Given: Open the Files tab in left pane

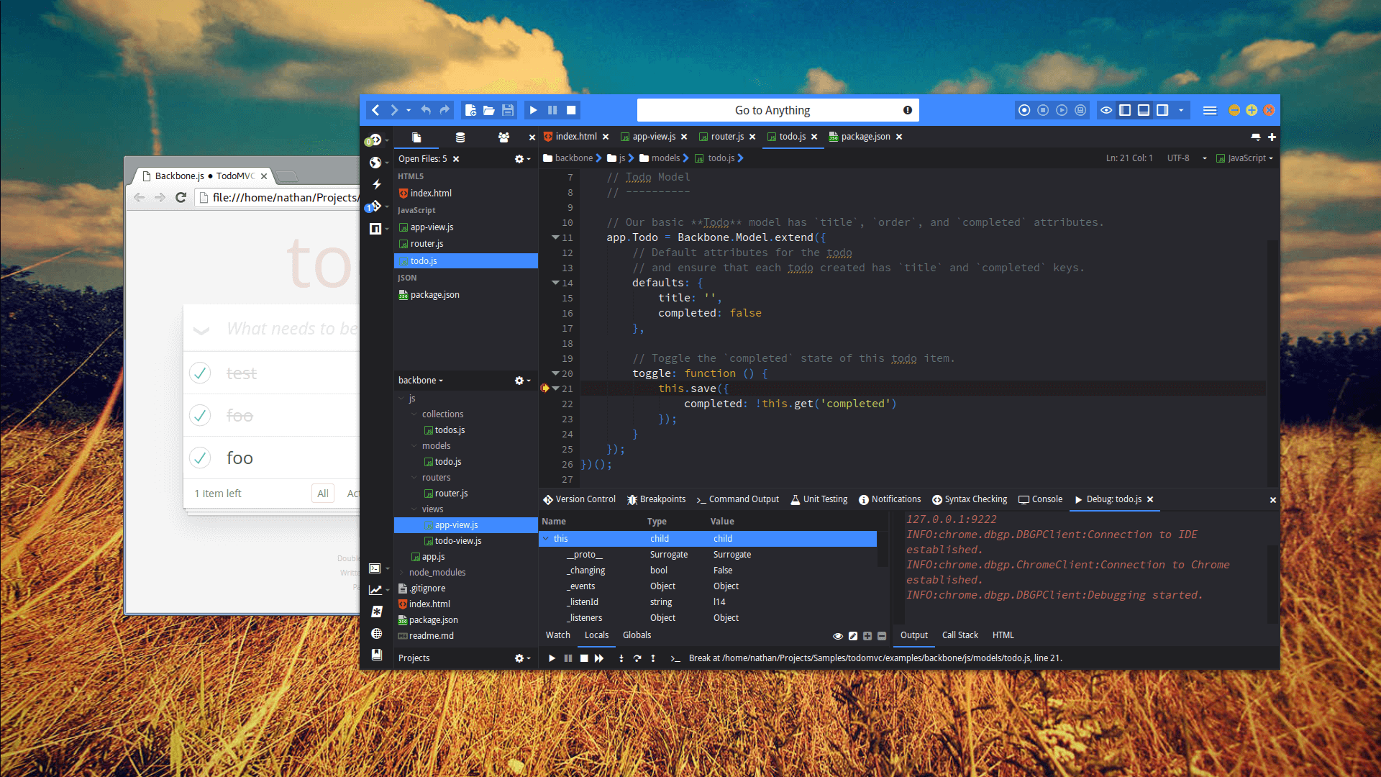Looking at the screenshot, I should [416, 137].
